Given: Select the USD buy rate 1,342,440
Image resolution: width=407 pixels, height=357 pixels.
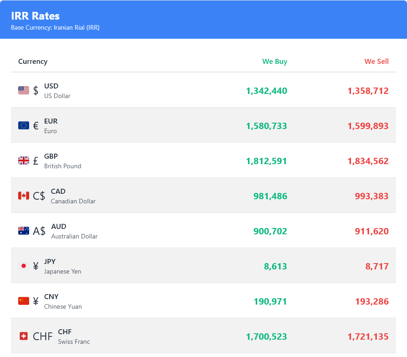Looking at the screenshot, I should [266, 91].
